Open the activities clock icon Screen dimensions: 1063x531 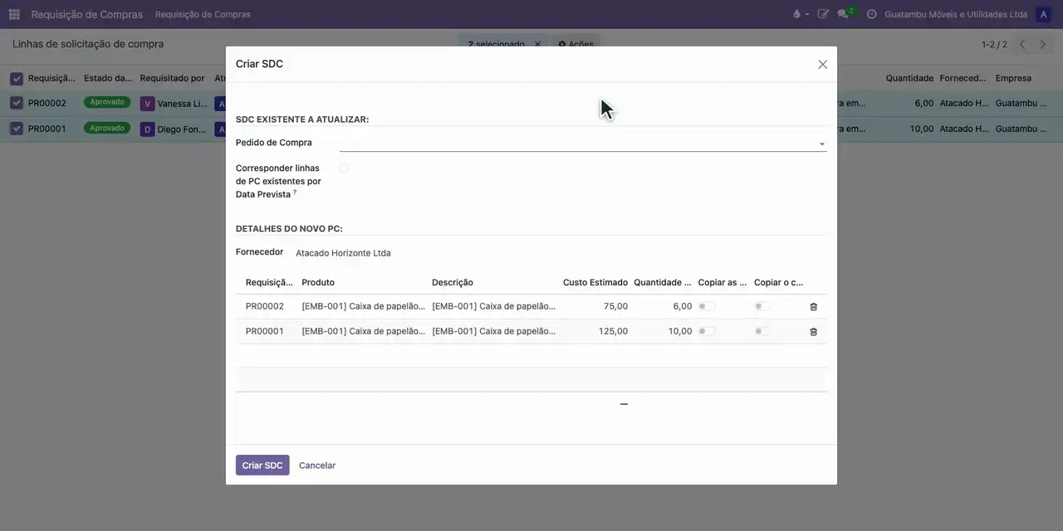[x=871, y=14]
